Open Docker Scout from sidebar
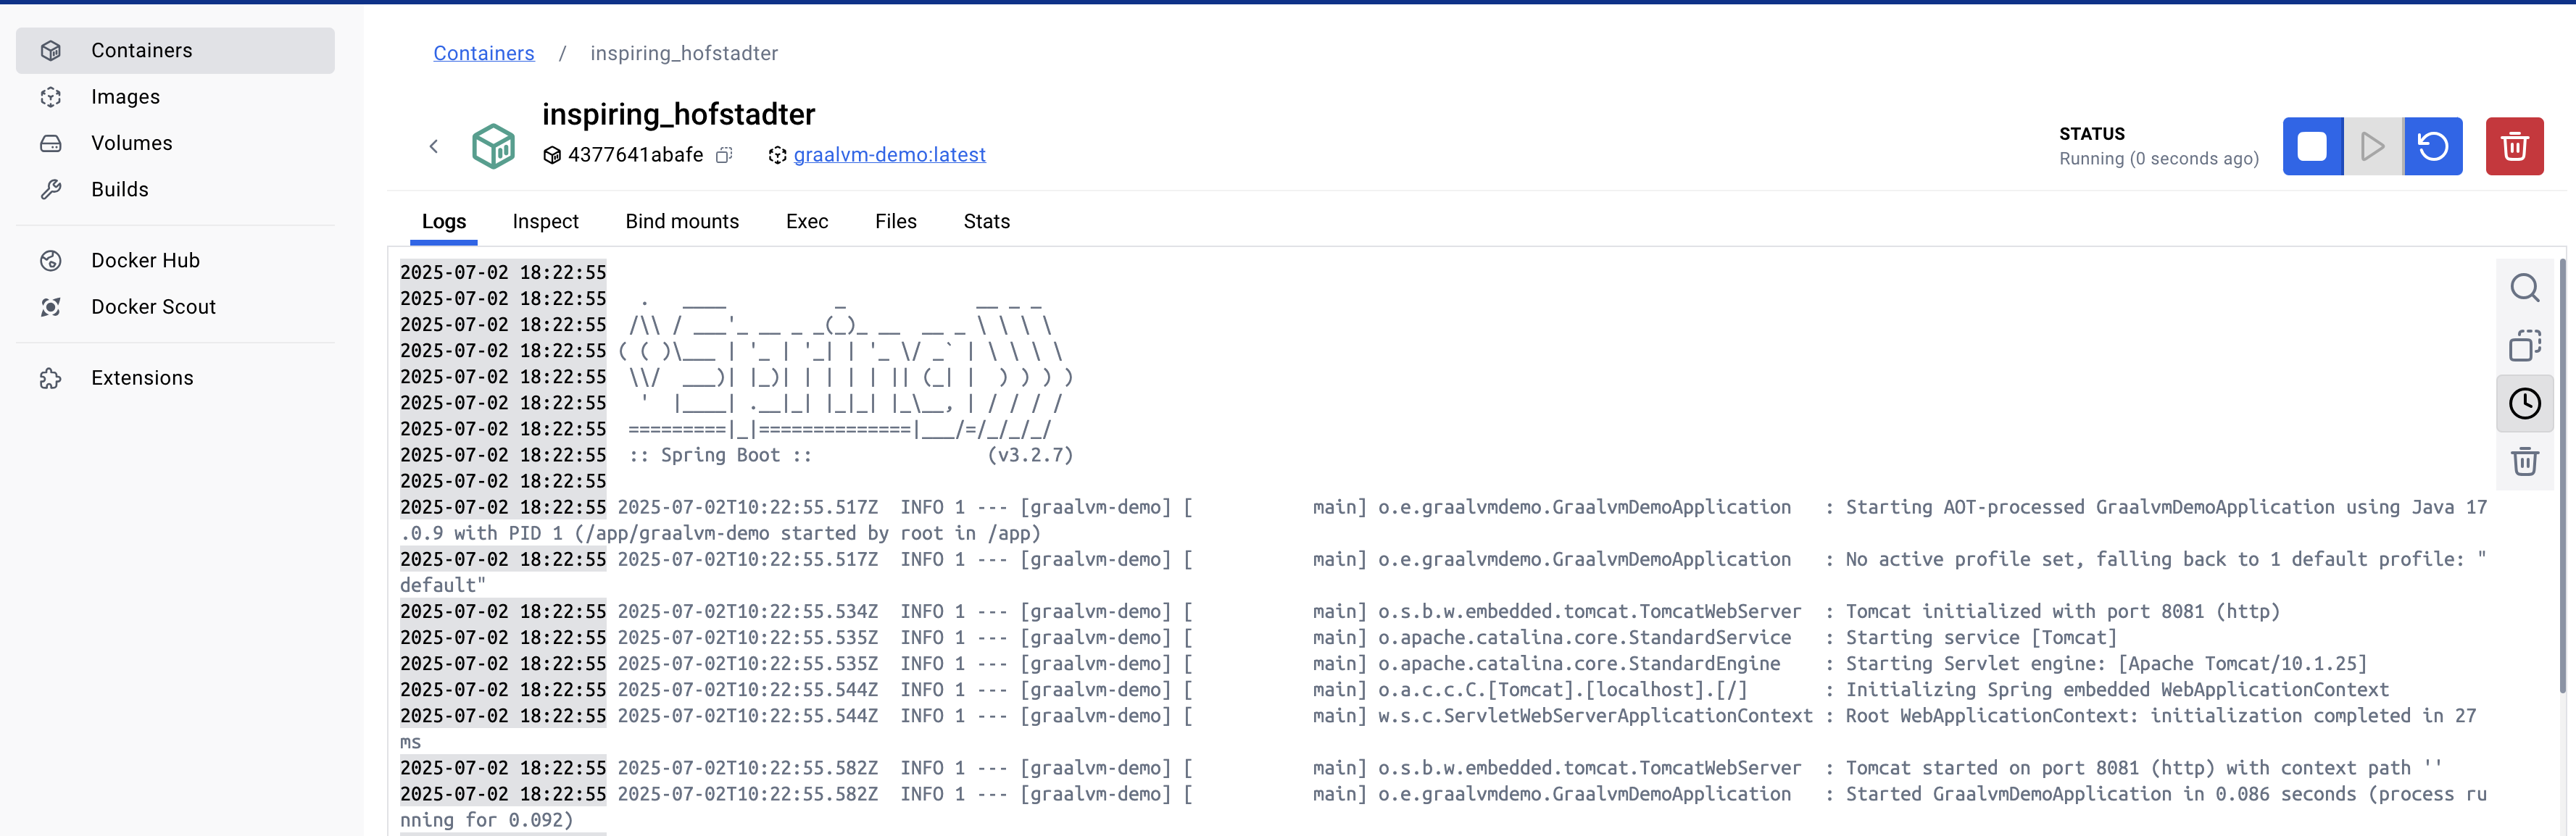The height and width of the screenshot is (836, 2576). [x=175, y=307]
